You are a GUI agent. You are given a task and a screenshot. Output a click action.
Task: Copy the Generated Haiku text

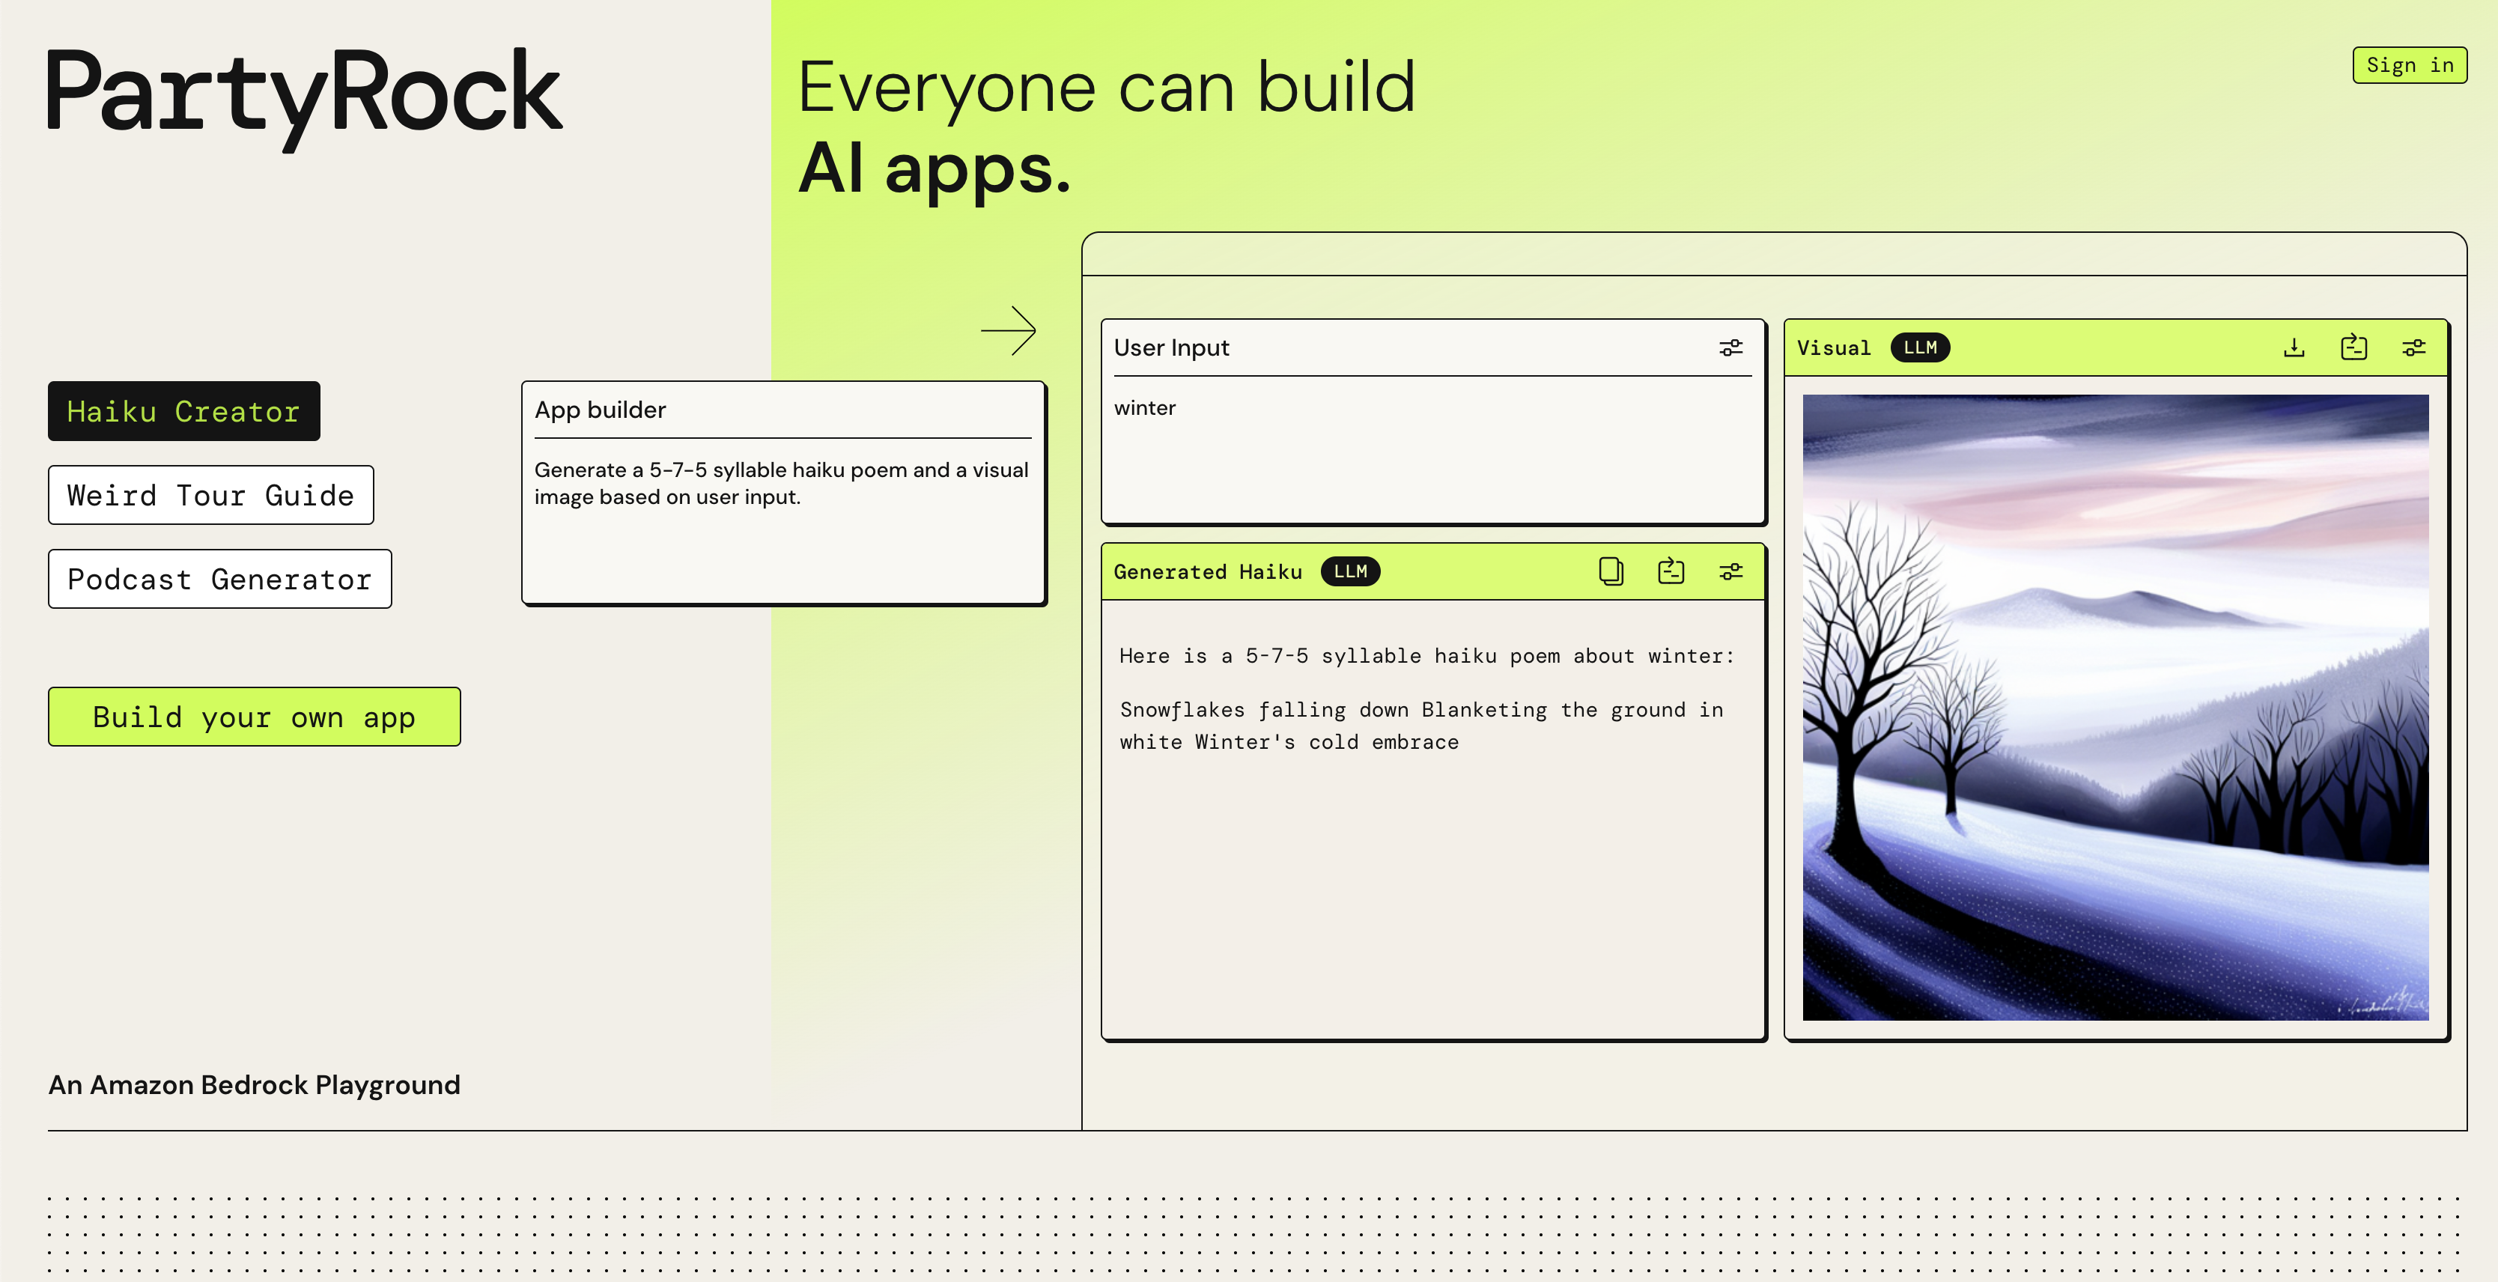(x=1611, y=571)
